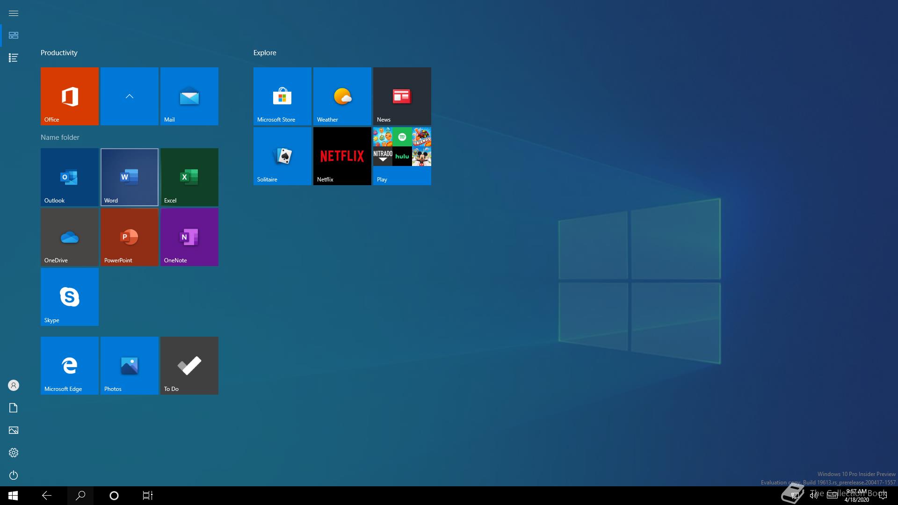Open the OneDrive tile
Screen dimensions: 898x505
point(70,237)
